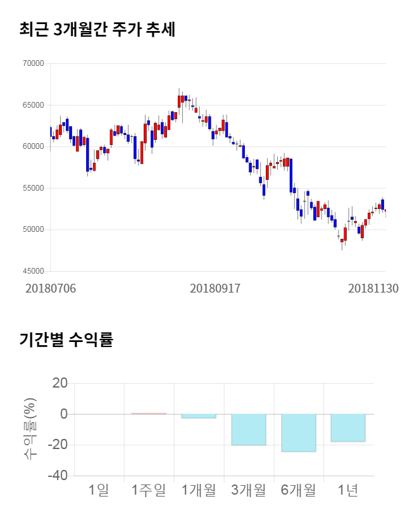Click the 수익률(%) y-axis title
Image resolution: width=405 pixels, height=513 pixels.
(x=30, y=429)
